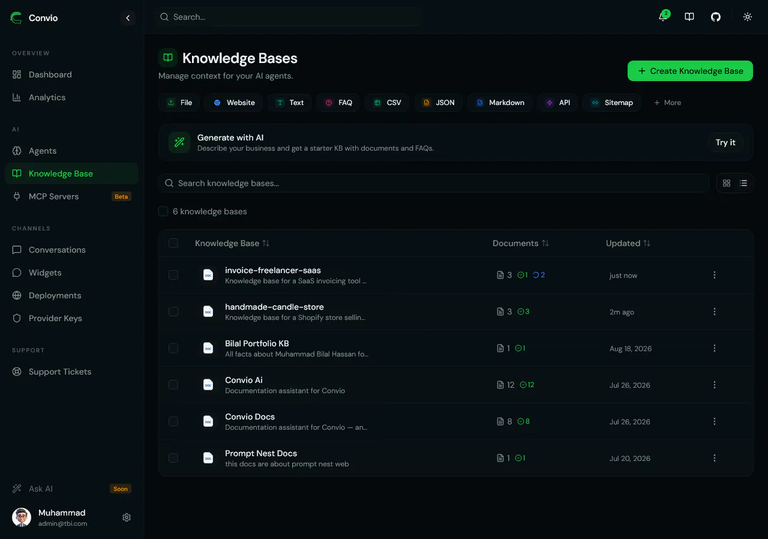Sort by the Updated column
The height and width of the screenshot is (539, 768).
628,243
